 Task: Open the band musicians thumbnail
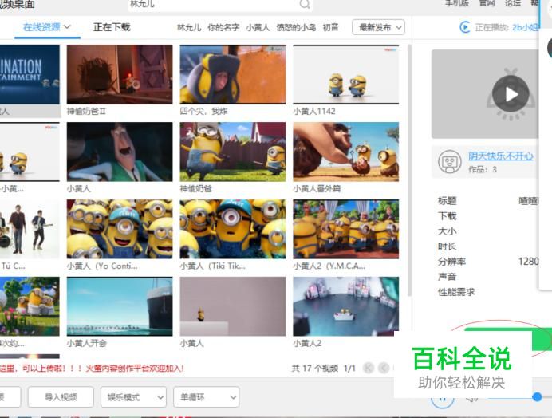click(30, 229)
